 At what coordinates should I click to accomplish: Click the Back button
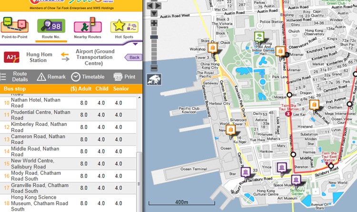133,58
